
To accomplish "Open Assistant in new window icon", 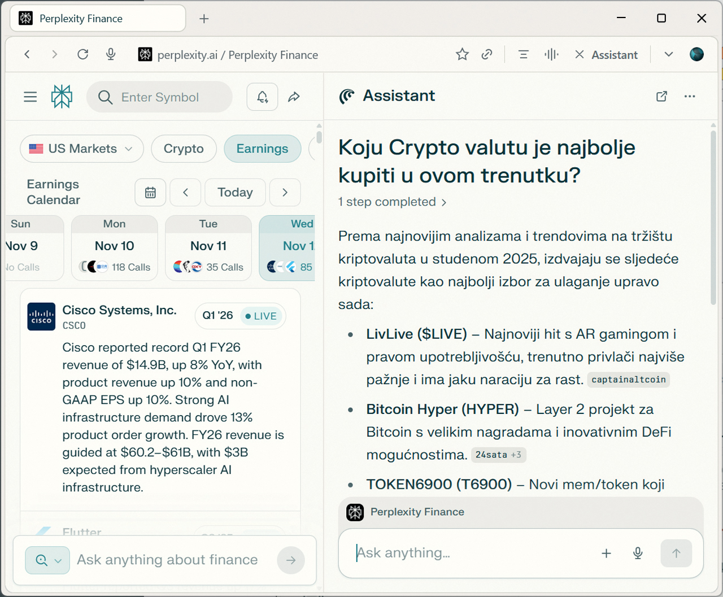I will (661, 96).
